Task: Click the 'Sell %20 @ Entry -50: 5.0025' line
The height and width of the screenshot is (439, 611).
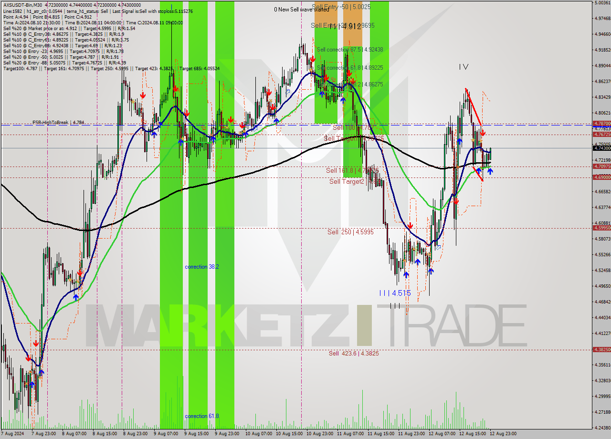Action: tap(62, 57)
